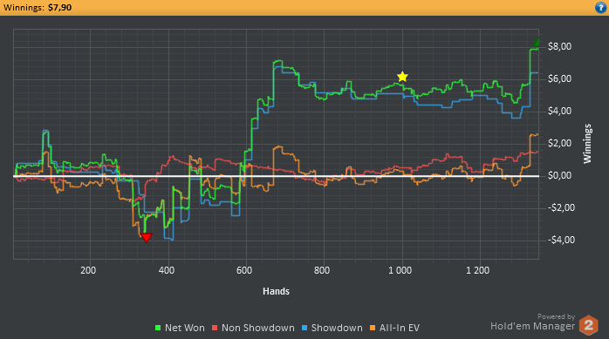Click the -$2,00 y-axis value
The width and height of the screenshot is (609, 339).
561,208
